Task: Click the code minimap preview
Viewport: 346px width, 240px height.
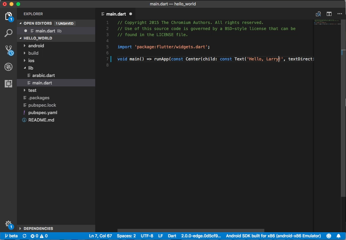Action: tap(327, 22)
